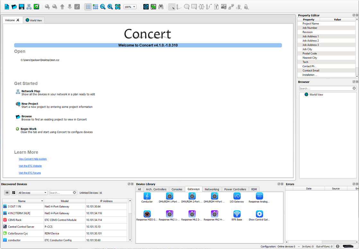Clear the Browser search field
Image resolution: width=359 pixels, height=249 pixels.
354,88
